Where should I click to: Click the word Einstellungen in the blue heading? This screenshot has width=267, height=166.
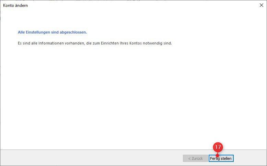38,32
